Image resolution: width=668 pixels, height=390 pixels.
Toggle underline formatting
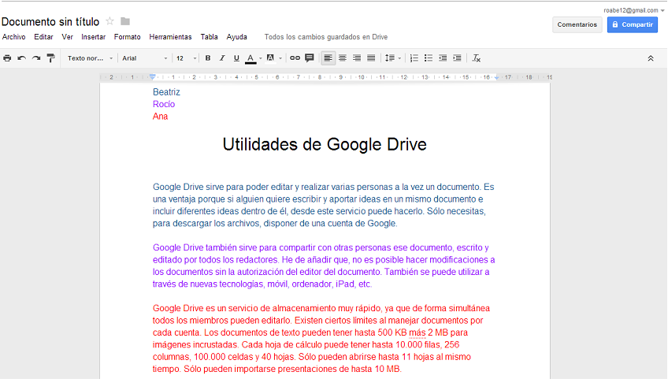(236, 58)
